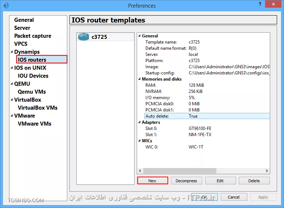Click the horizontal scrollbar thumb
This screenshot has width=284, height=208.
(180, 171)
